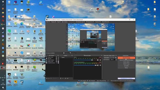Pop out the Сцены dock panel
The height and width of the screenshot is (90, 160).
coord(72,55)
